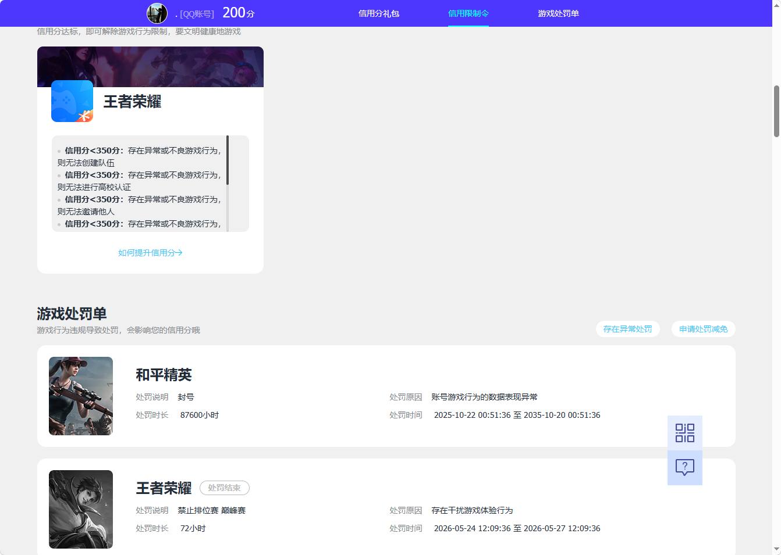This screenshot has height=555, width=781.
Task: Go to the 游戏处罚单 tab
Action: (559, 13)
